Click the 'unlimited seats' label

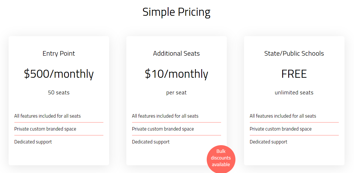pos(294,92)
